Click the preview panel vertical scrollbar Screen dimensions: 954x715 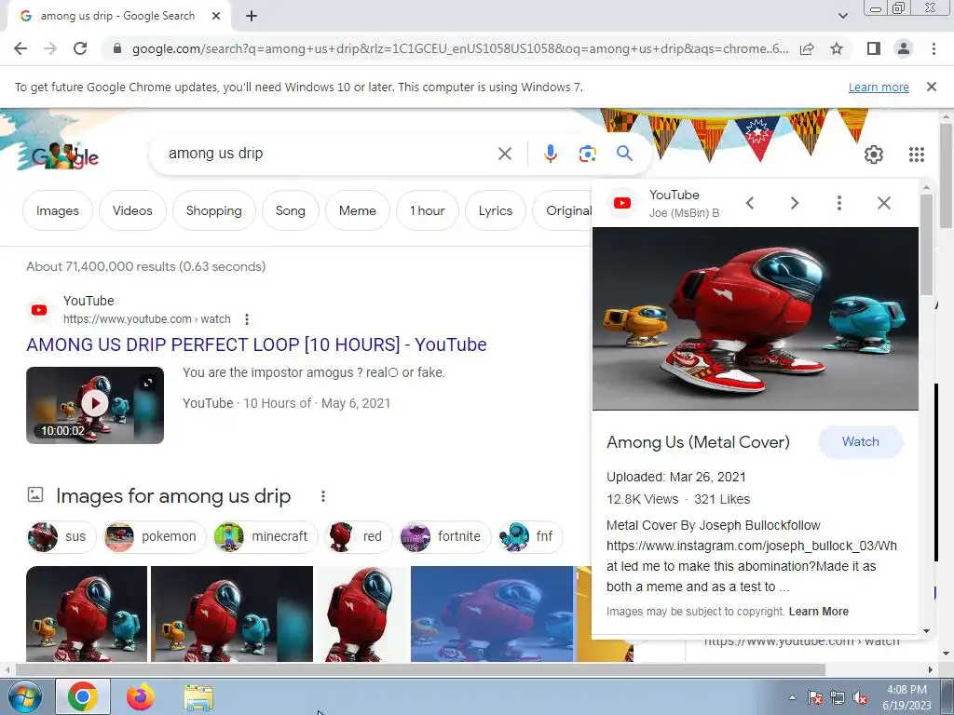[x=926, y=243]
